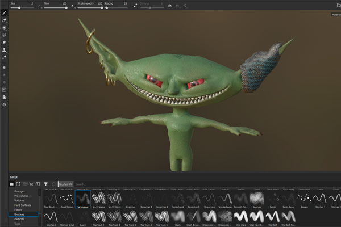Toggle the shelf filter funnel icon

click(x=46, y=184)
